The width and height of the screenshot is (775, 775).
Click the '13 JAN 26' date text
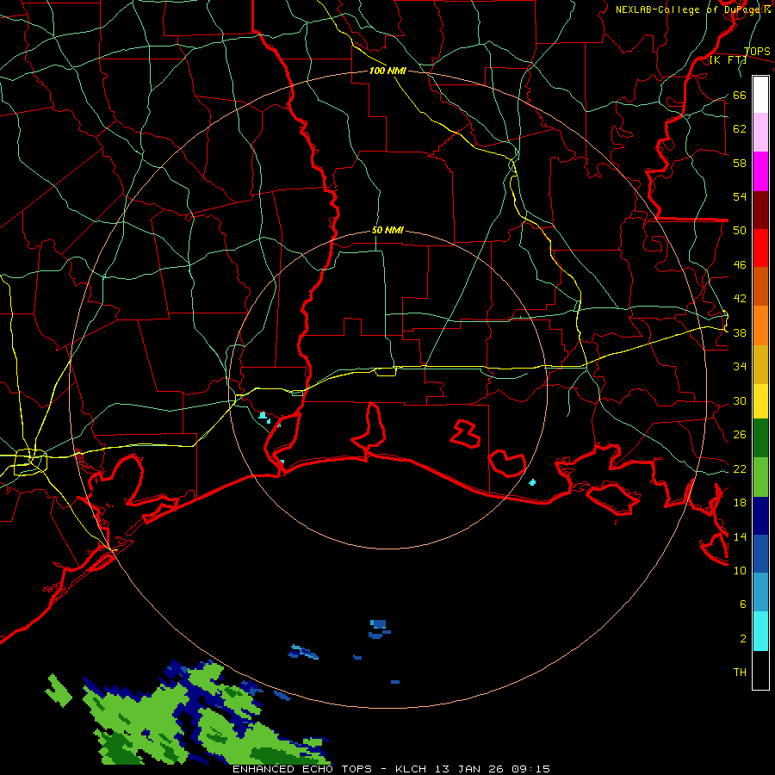pyautogui.click(x=471, y=769)
